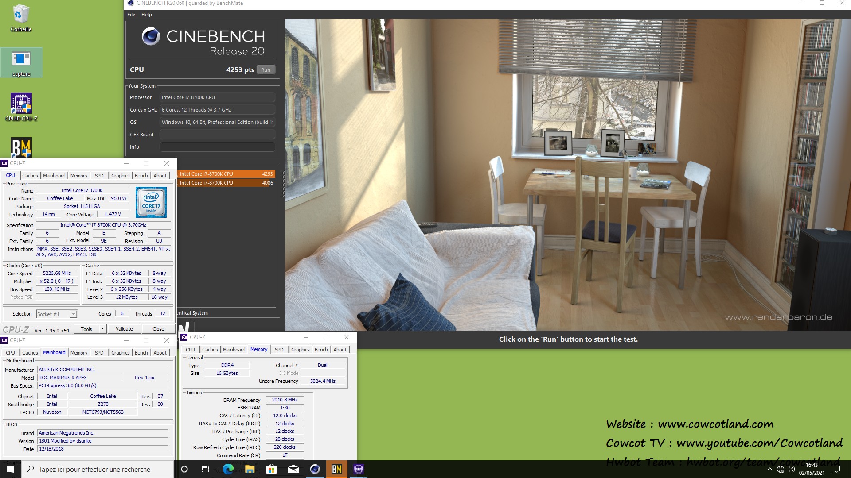Select the capture desktop icon

[21, 62]
